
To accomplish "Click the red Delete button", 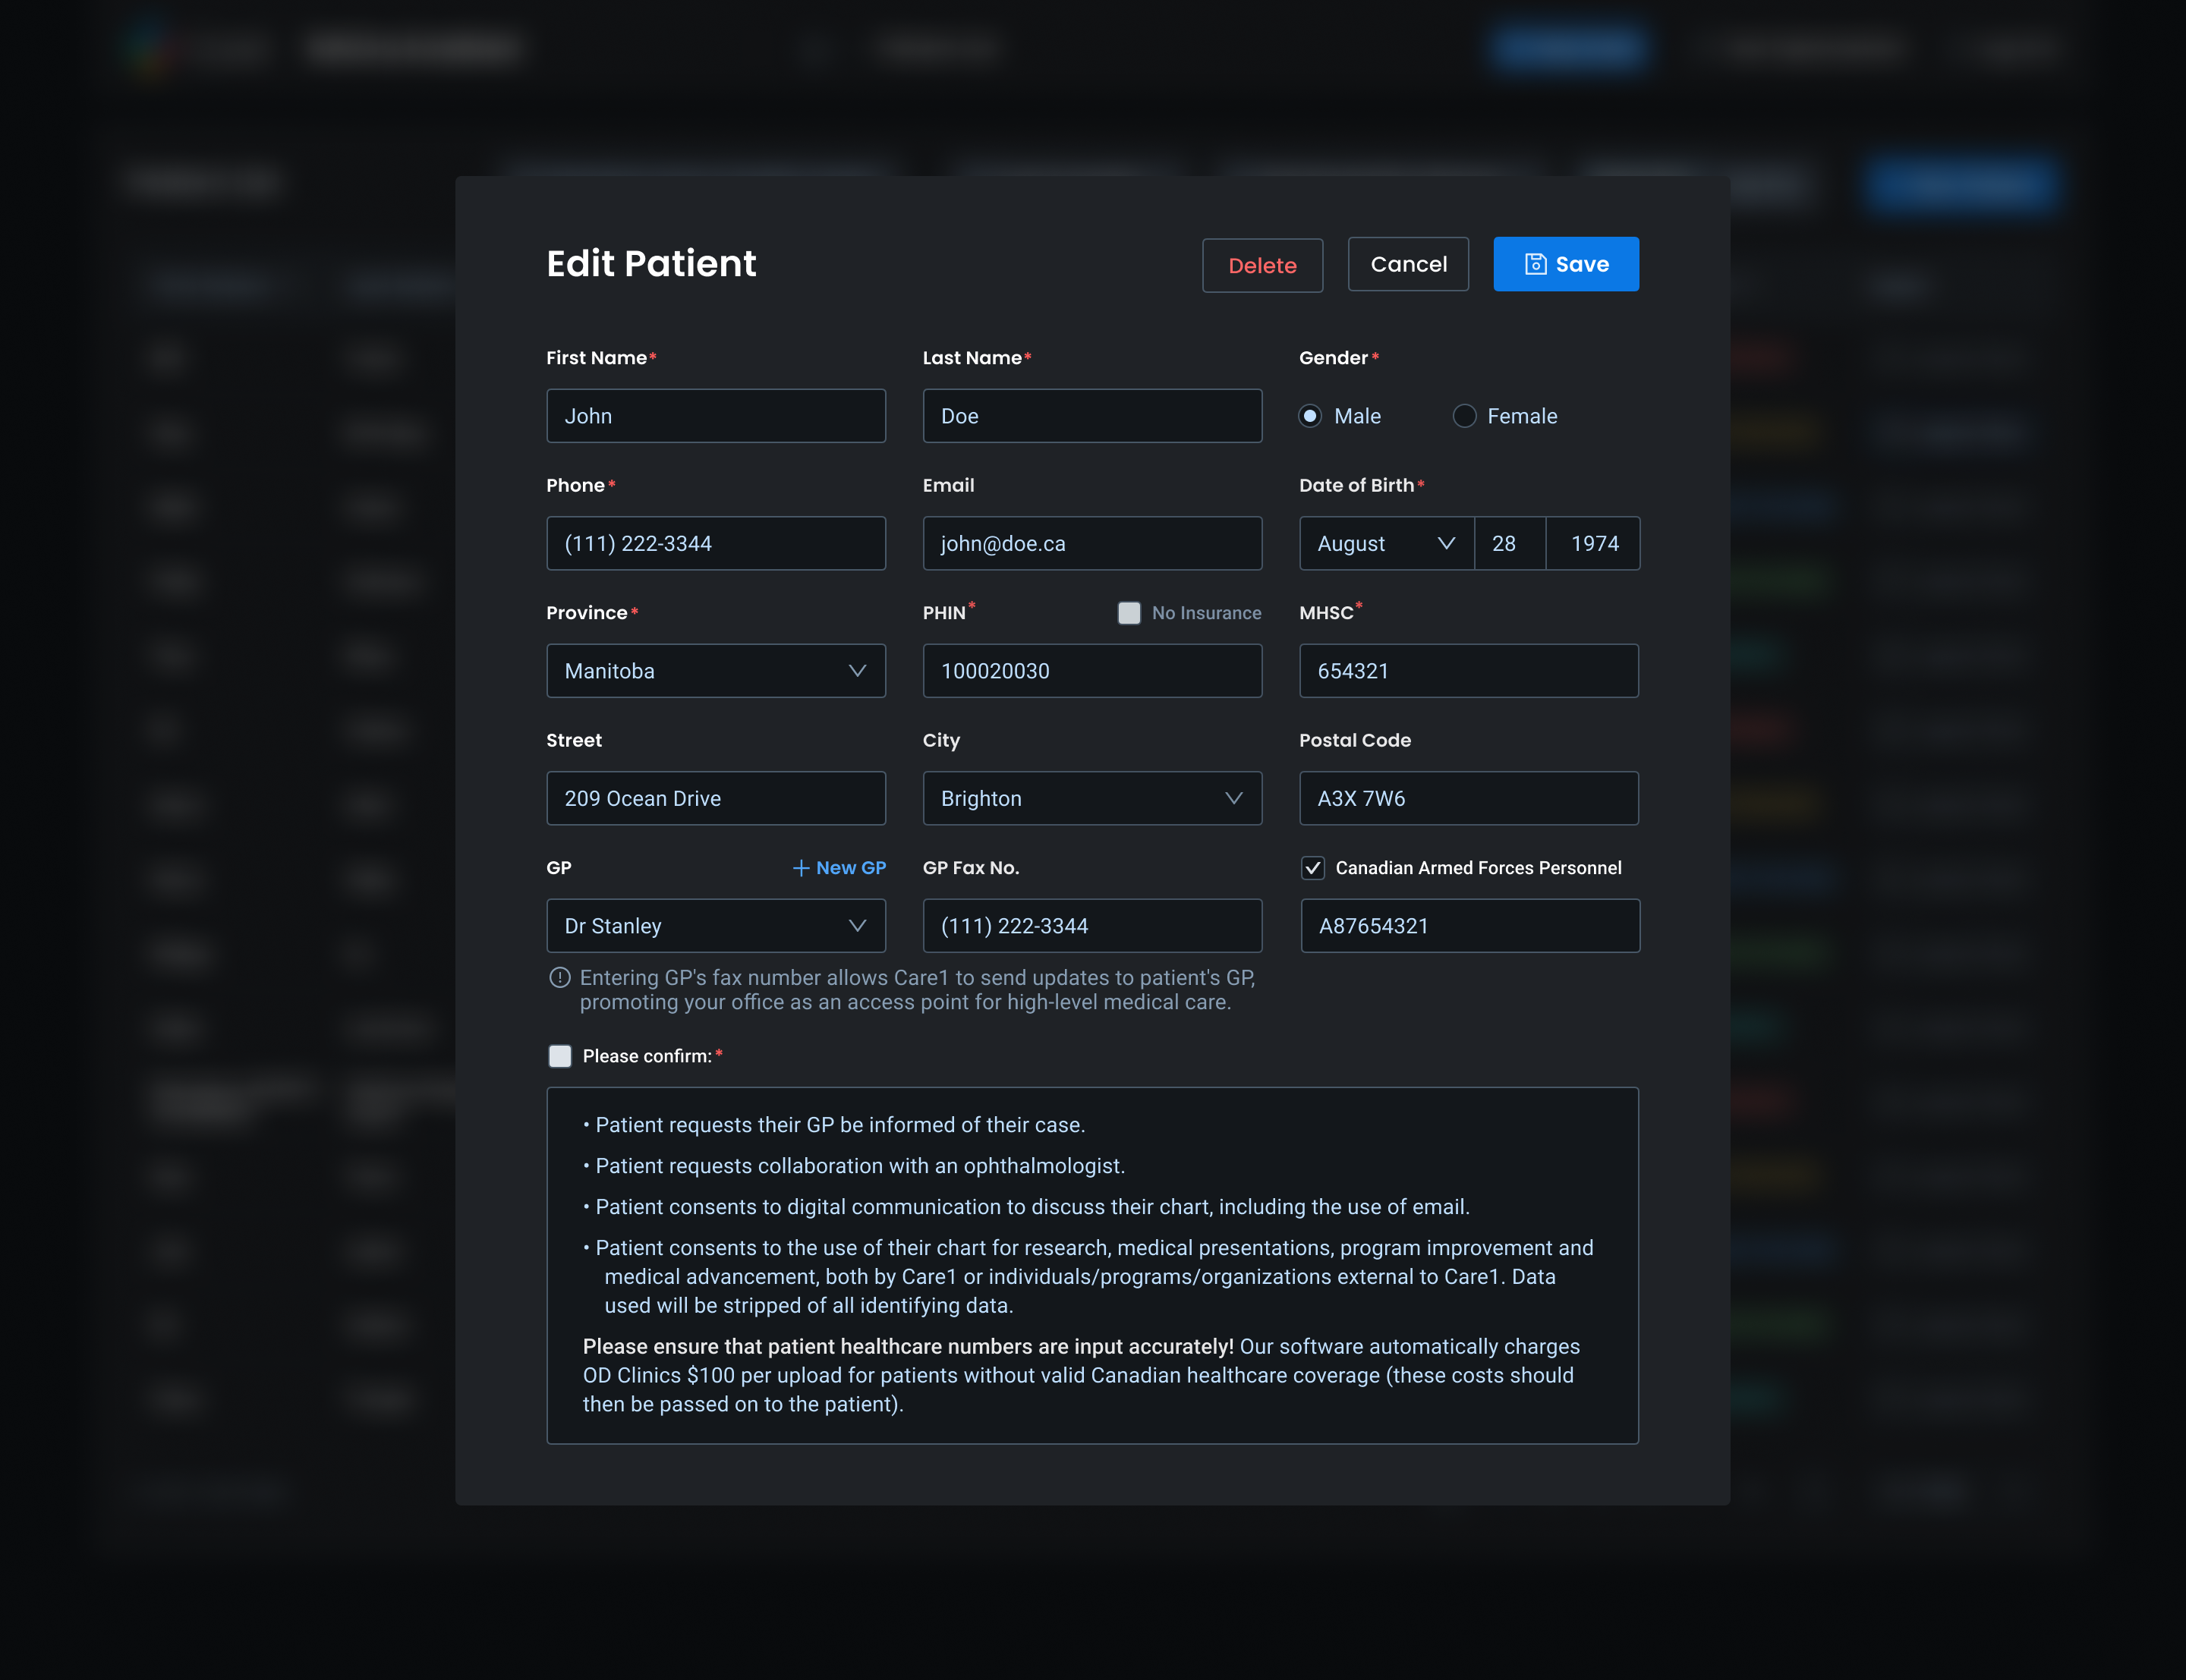I will coord(1262,265).
